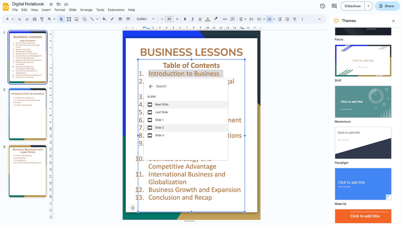The image size is (402, 225).
Task: Expand the Slideshow dropdown arrow
Action: point(367,6)
